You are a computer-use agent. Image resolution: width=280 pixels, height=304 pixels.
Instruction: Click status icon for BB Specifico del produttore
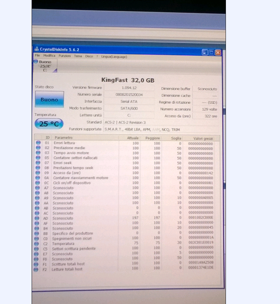(x=36, y=233)
